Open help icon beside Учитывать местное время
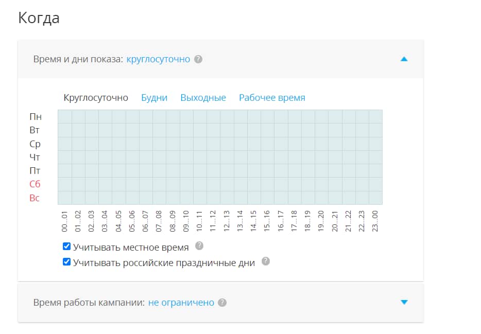Image resolution: width=481 pixels, height=334 pixels. coord(199,246)
